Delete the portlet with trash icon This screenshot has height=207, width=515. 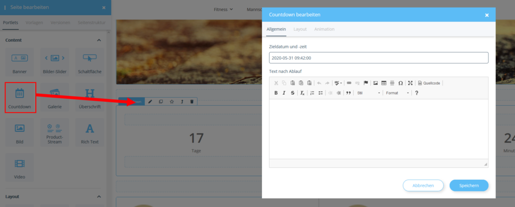coord(192,101)
